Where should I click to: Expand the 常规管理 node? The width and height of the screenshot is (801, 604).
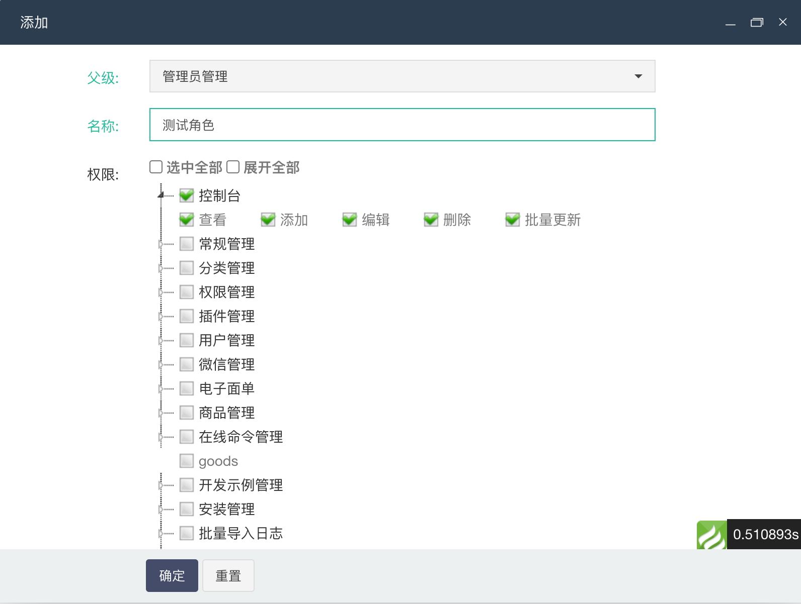pyautogui.click(x=161, y=244)
